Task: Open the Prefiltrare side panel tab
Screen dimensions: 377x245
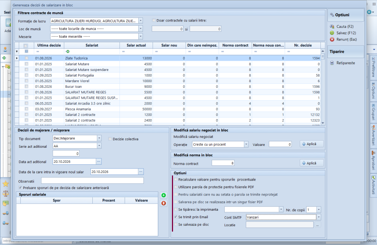Action: (x=373, y=67)
